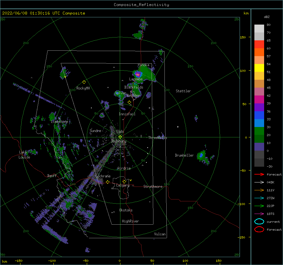Click the red forecast ellipse legend icon
This screenshot has width=283, height=265.
point(259,229)
